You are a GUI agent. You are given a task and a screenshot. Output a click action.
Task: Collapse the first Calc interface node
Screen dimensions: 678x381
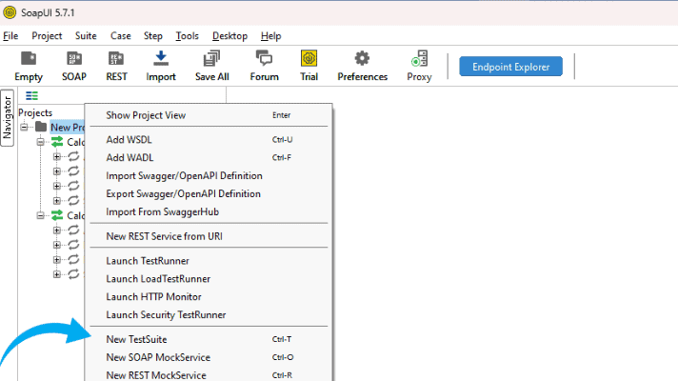[40, 142]
